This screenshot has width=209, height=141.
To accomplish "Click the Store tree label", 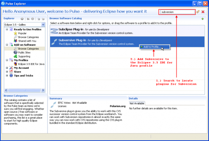I will [x=17, y=72].
